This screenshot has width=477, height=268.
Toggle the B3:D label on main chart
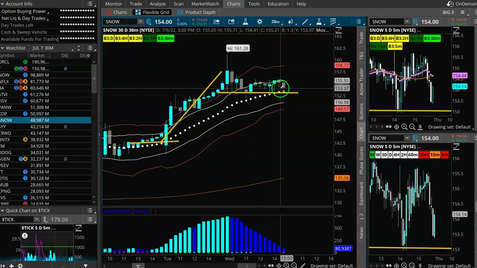point(108,38)
